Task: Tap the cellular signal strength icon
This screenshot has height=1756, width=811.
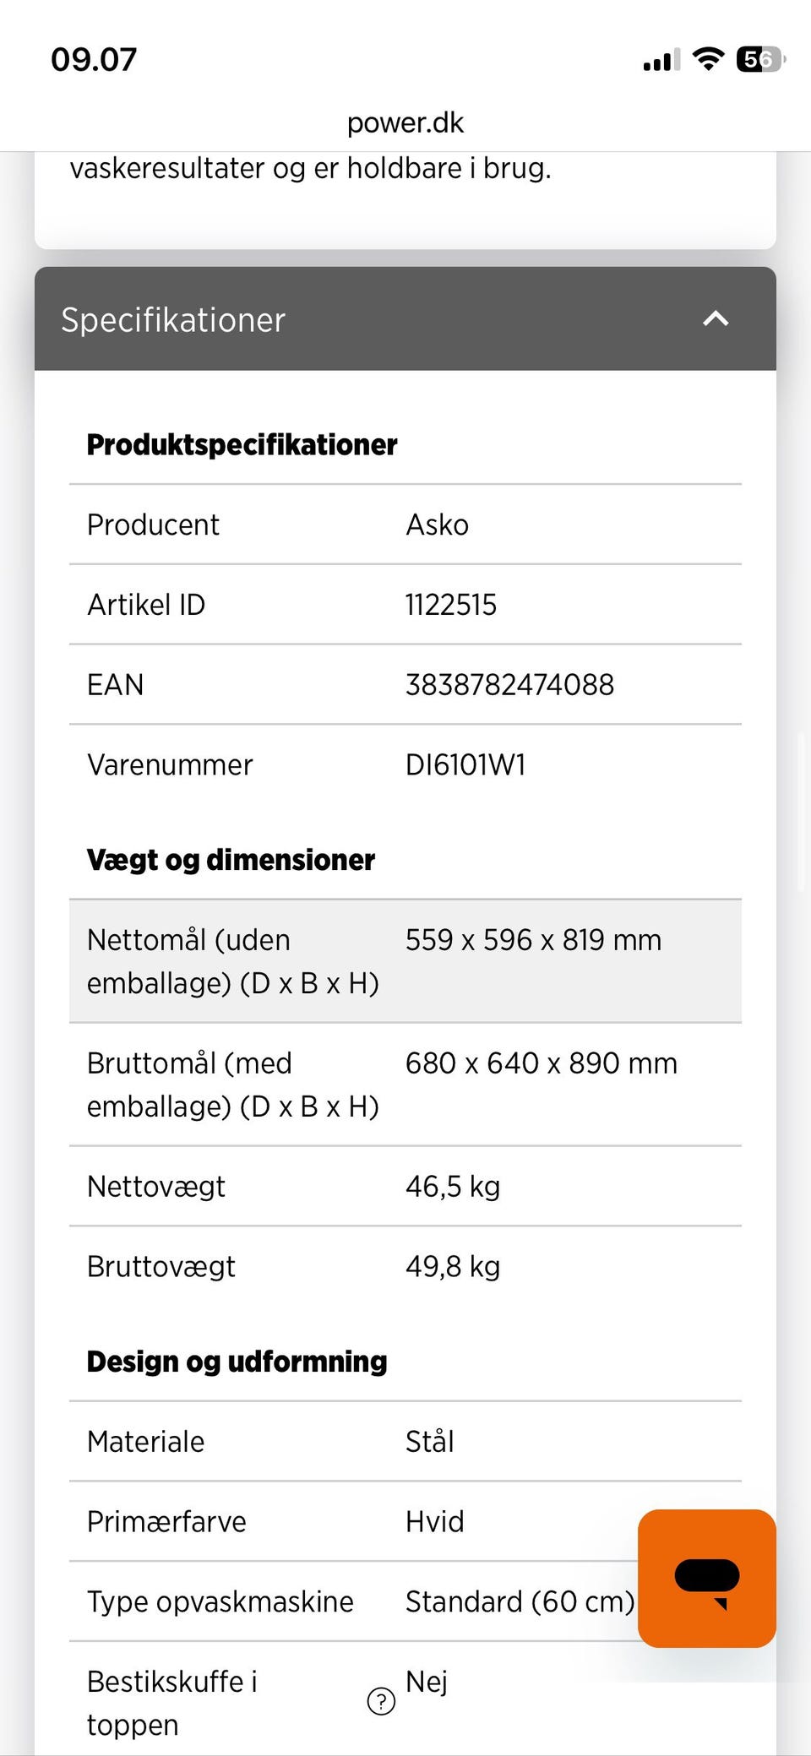Action: tap(661, 61)
